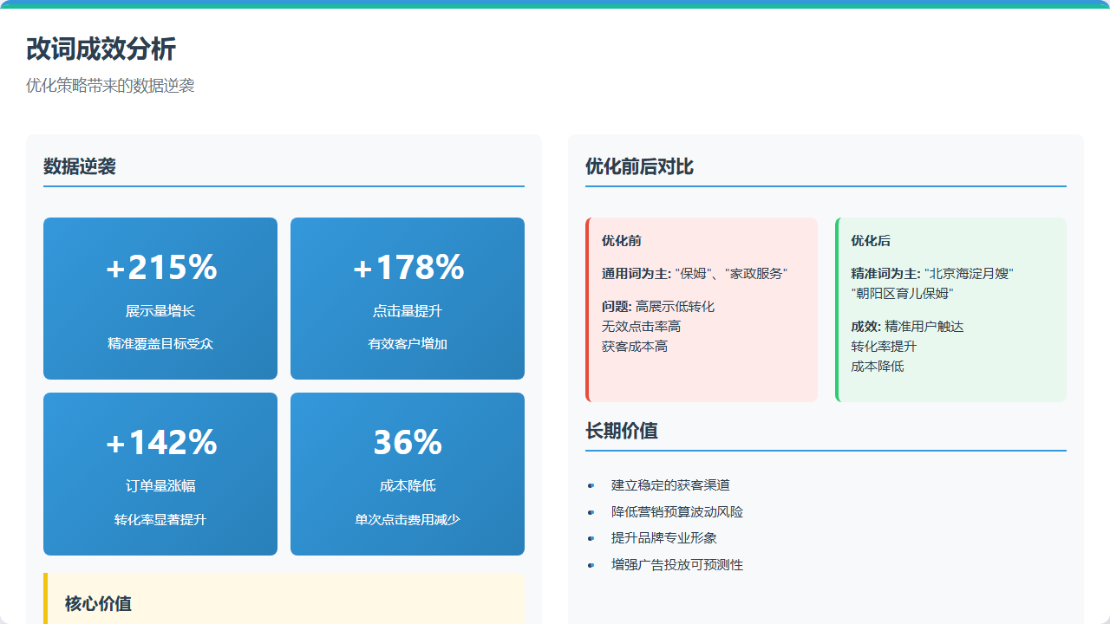Click the 通用词为主 line
1110x624 pixels.
pos(695,274)
